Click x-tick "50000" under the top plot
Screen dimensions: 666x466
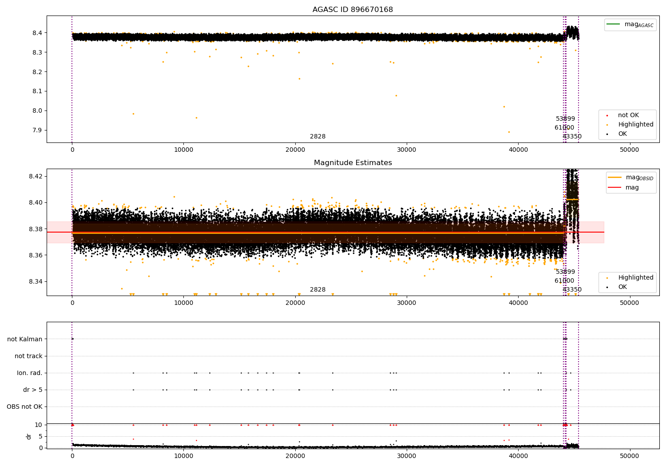[629, 150]
